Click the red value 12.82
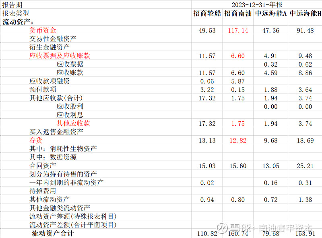Viewport: 322px width, 238px height. (x=238, y=140)
